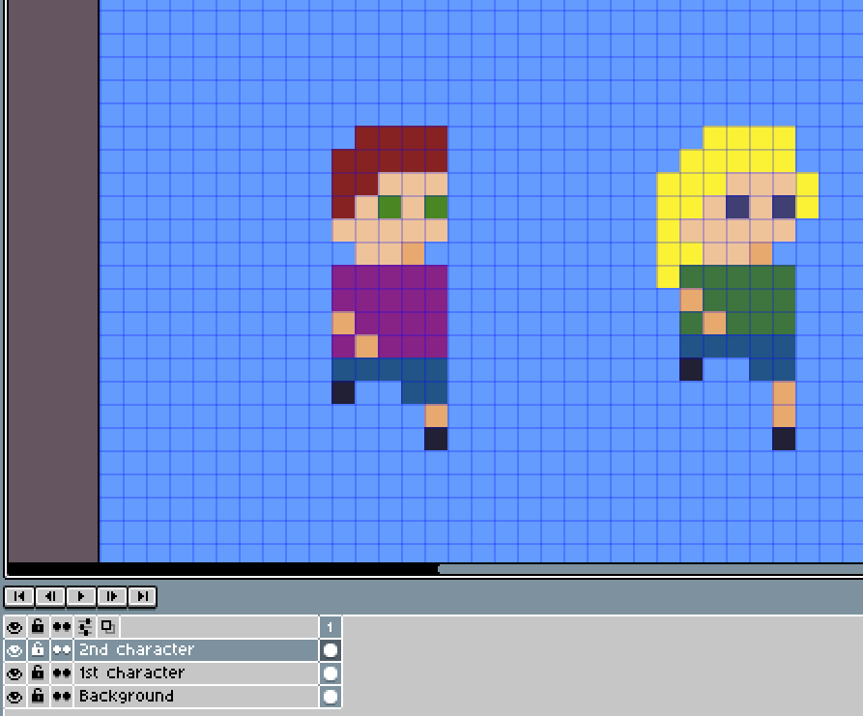
Task: Toggle lock for all layers in header
Action: (x=38, y=627)
